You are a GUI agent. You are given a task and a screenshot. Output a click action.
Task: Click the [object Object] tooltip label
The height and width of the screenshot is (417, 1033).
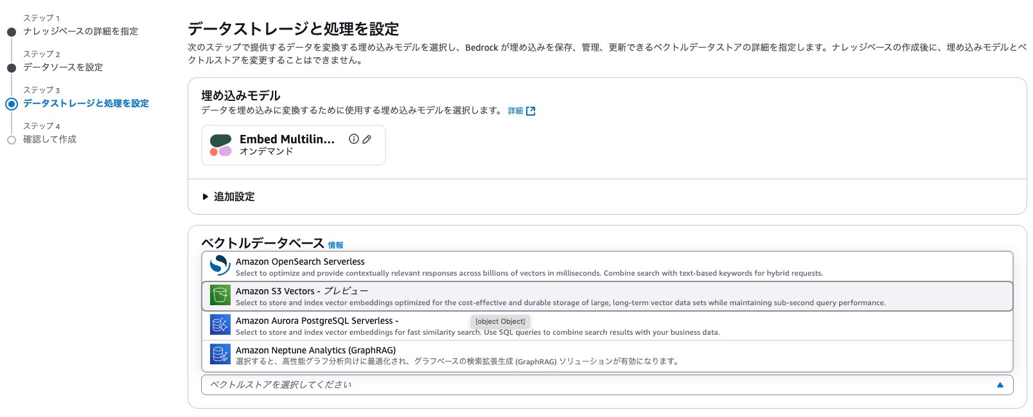(x=500, y=321)
